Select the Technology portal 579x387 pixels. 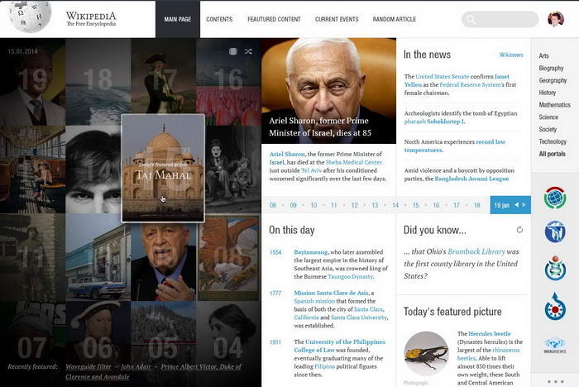(x=553, y=141)
